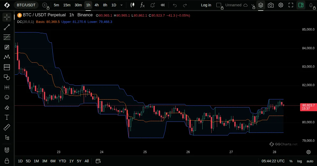
Task: Open the layout selector rectangle icon
Action: [219, 5]
